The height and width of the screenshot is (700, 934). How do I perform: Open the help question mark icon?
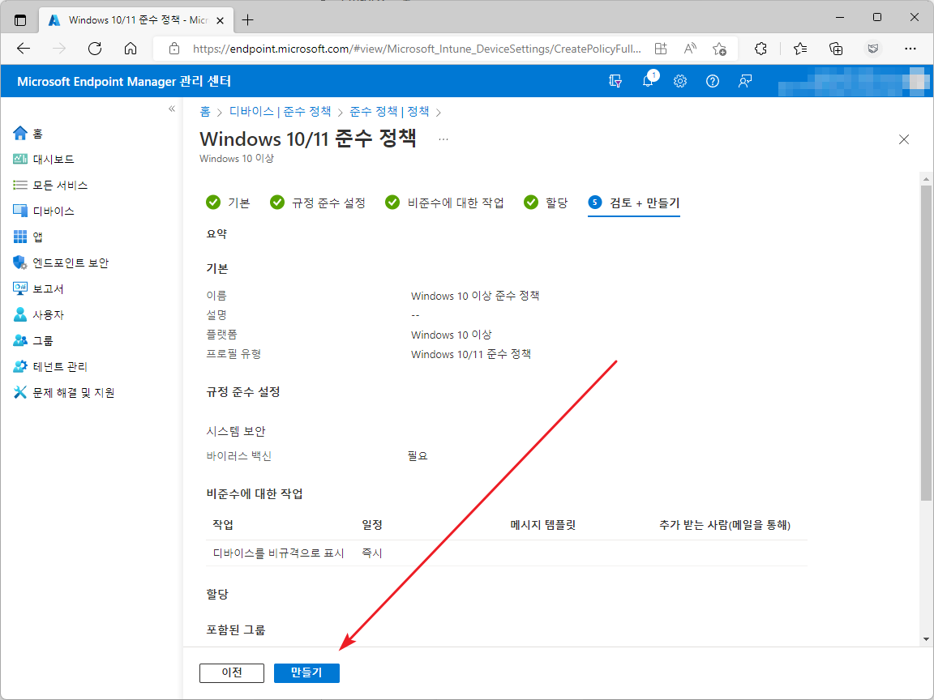(x=713, y=81)
